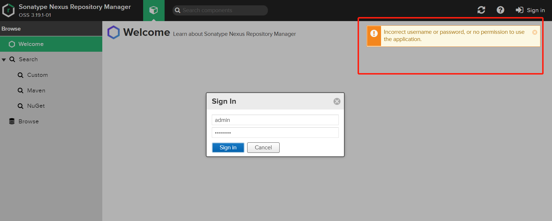This screenshot has height=221, width=552.
Task: Open Browse database item in sidebar
Action: tap(28, 121)
